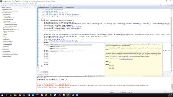This screenshot has width=173, height=97.
Task: Open Windows taskbar search
Action: tap(6, 95)
